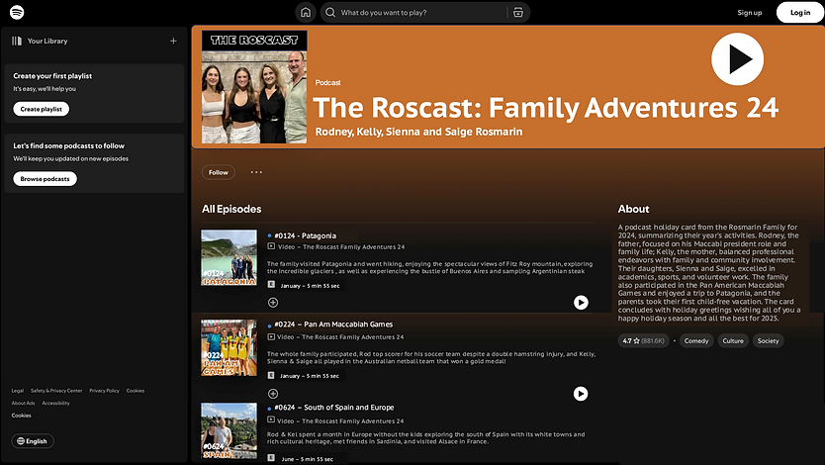Click the Podcast label in header
This screenshot has height=465, width=825.
(x=327, y=82)
